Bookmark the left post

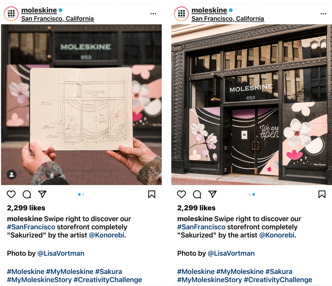(x=151, y=194)
